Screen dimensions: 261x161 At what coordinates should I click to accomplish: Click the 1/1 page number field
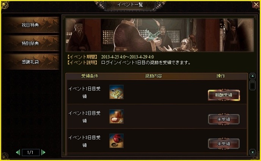[31, 152]
